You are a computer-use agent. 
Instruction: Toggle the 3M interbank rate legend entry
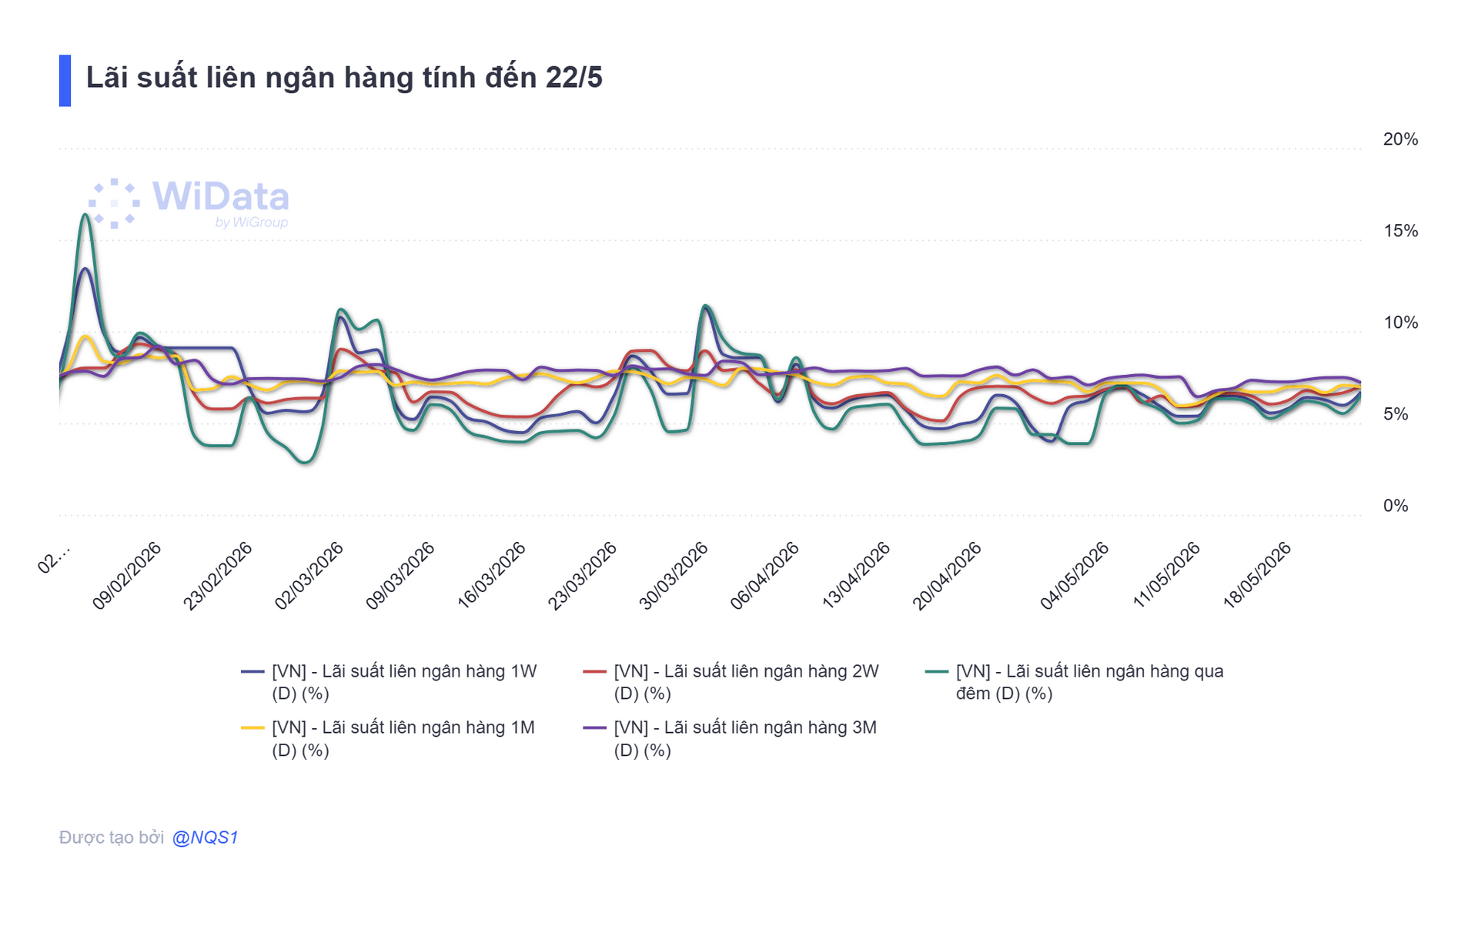[x=731, y=738]
